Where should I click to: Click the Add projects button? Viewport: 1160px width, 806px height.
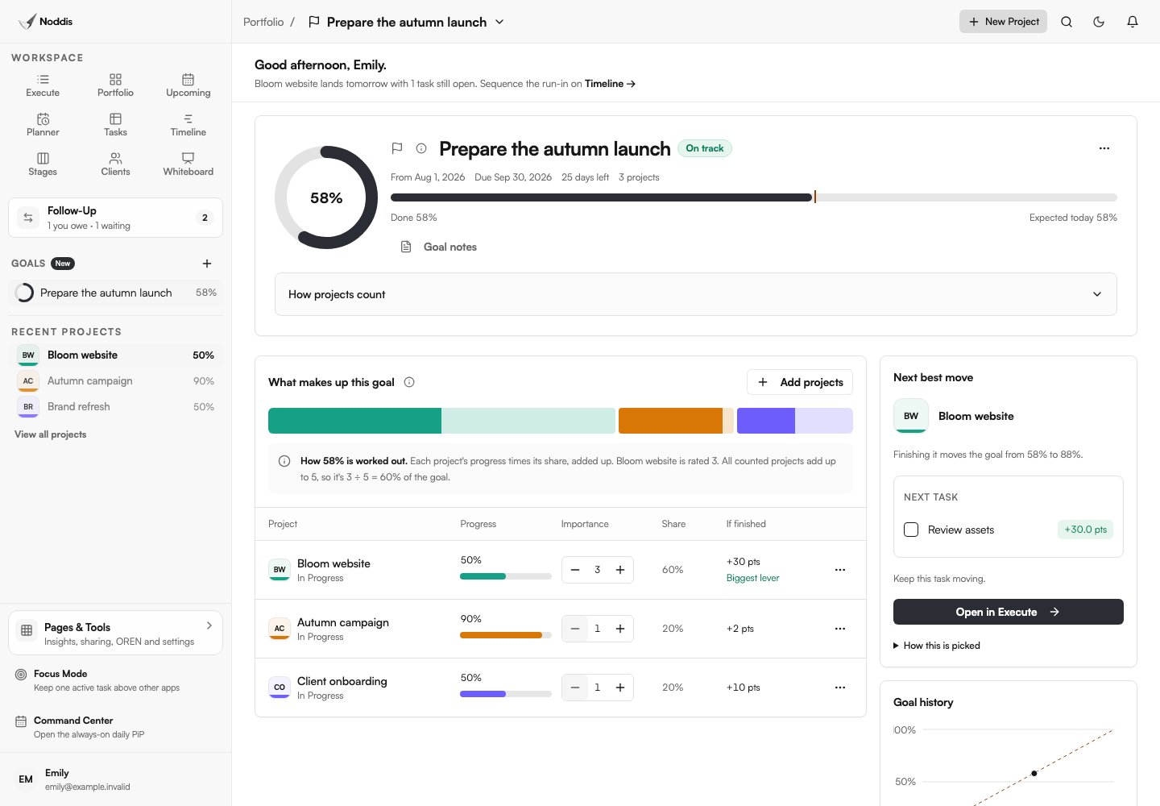point(800,382)
